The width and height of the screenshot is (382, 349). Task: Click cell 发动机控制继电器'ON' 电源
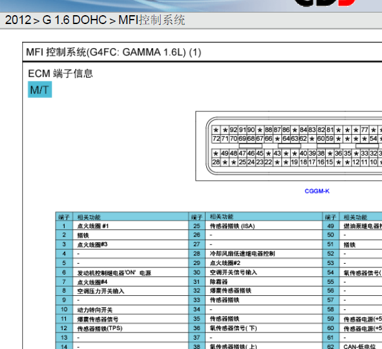click(x=130, y=272)
